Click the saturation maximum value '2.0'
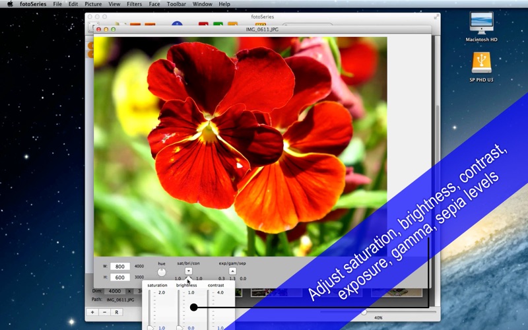 162,292
